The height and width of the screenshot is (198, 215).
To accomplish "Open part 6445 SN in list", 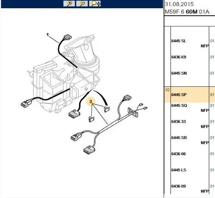I will (179, 73).
